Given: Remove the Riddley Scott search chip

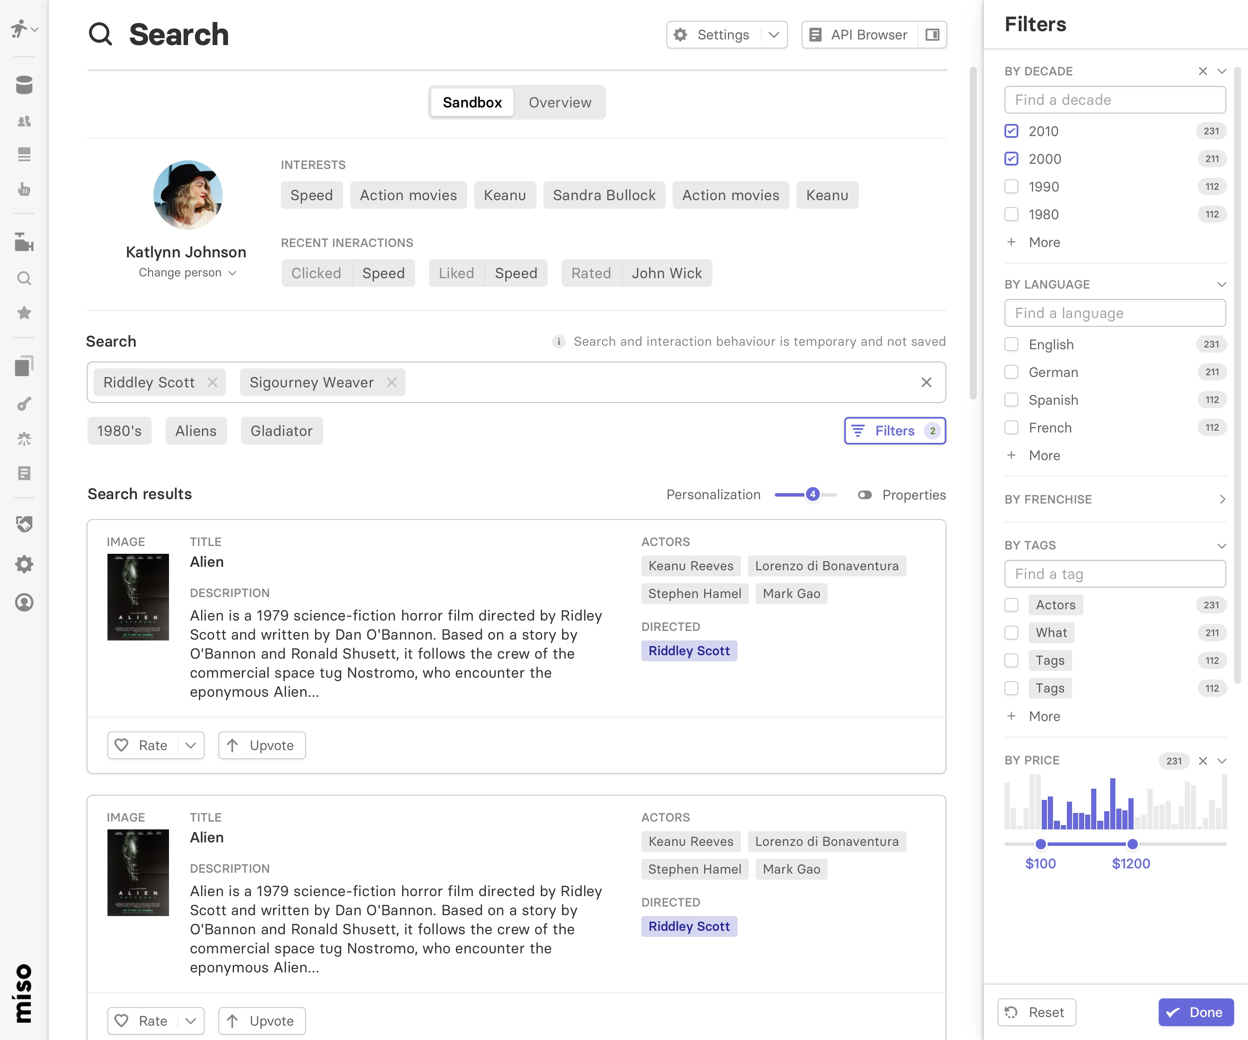Looking at the screenshot, I should (x=212, y=382).
